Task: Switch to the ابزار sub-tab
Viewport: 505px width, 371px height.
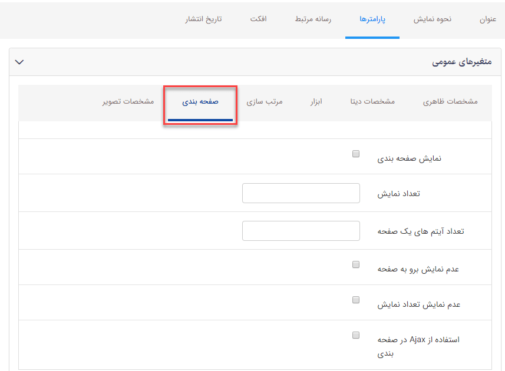Action: (316, 101)
